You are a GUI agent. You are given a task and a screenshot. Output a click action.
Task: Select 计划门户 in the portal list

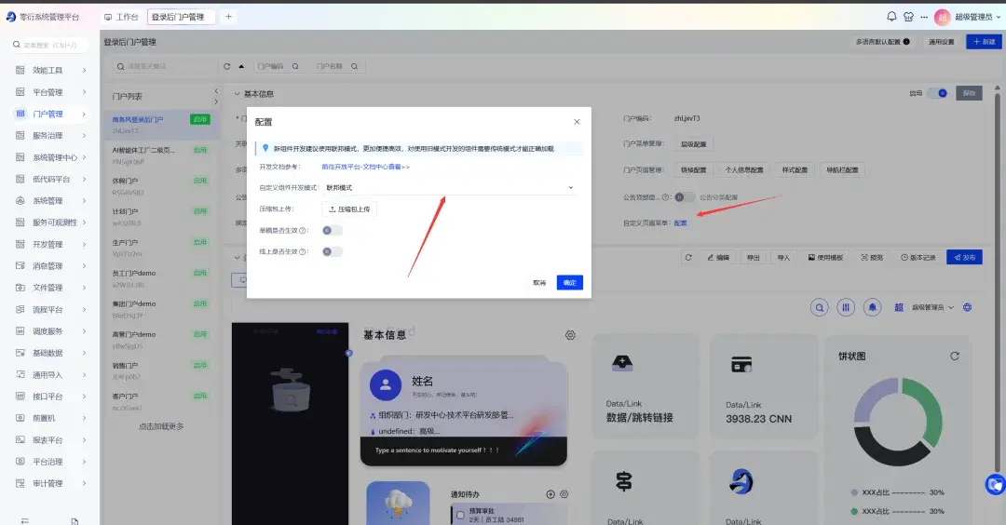click(x=161, y=217)
